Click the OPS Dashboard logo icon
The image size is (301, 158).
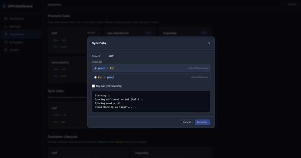click(x=5, y=6)
